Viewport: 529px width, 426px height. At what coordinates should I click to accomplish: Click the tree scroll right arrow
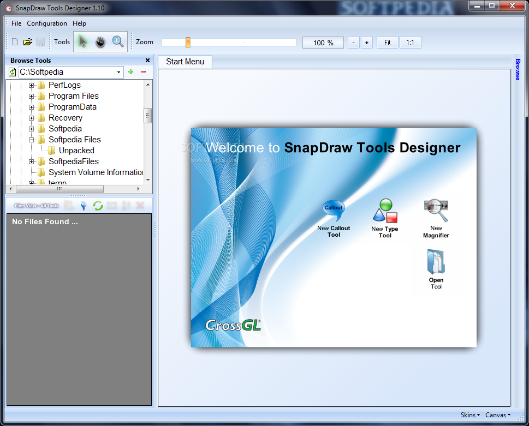(138, 189)
